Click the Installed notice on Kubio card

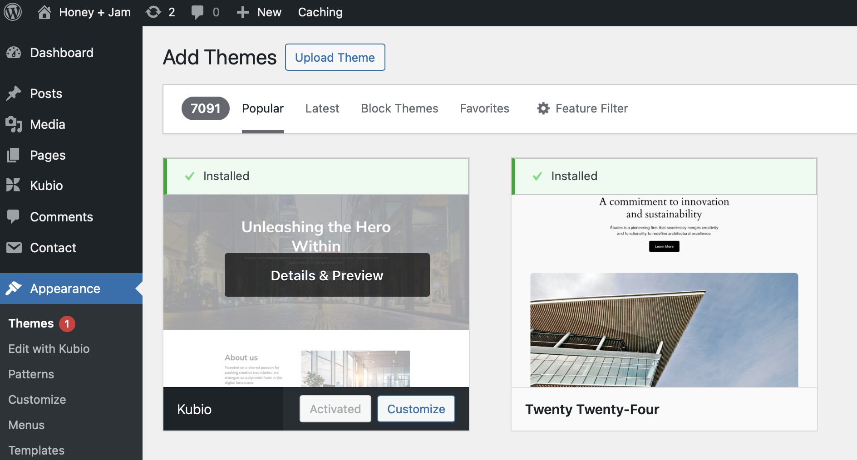point(316,176)
